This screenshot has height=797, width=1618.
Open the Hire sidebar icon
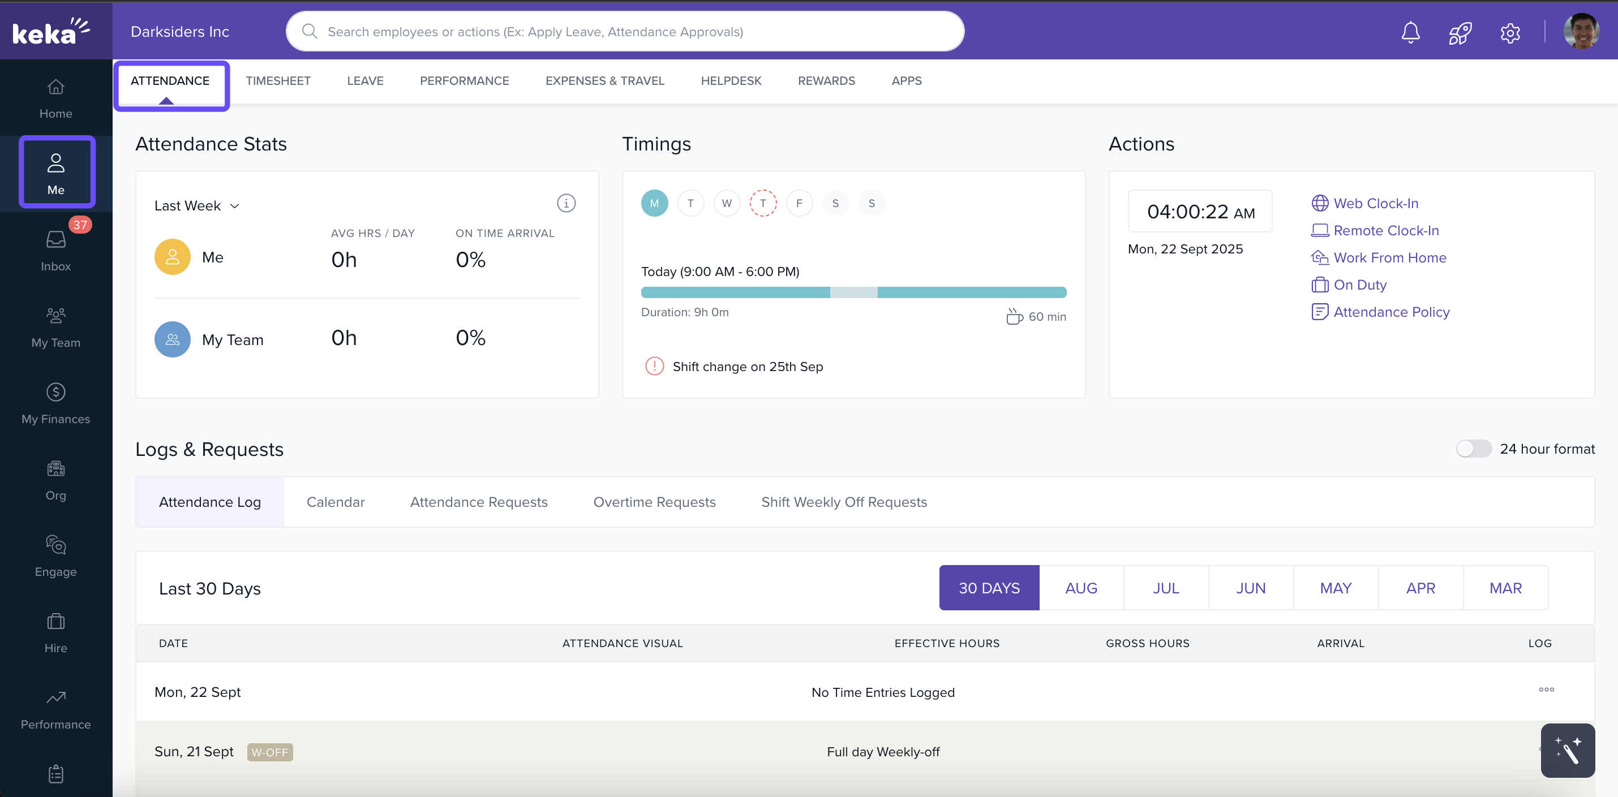coord(56,632)
